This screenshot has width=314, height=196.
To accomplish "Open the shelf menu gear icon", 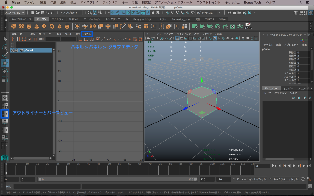I will [6, 27].
